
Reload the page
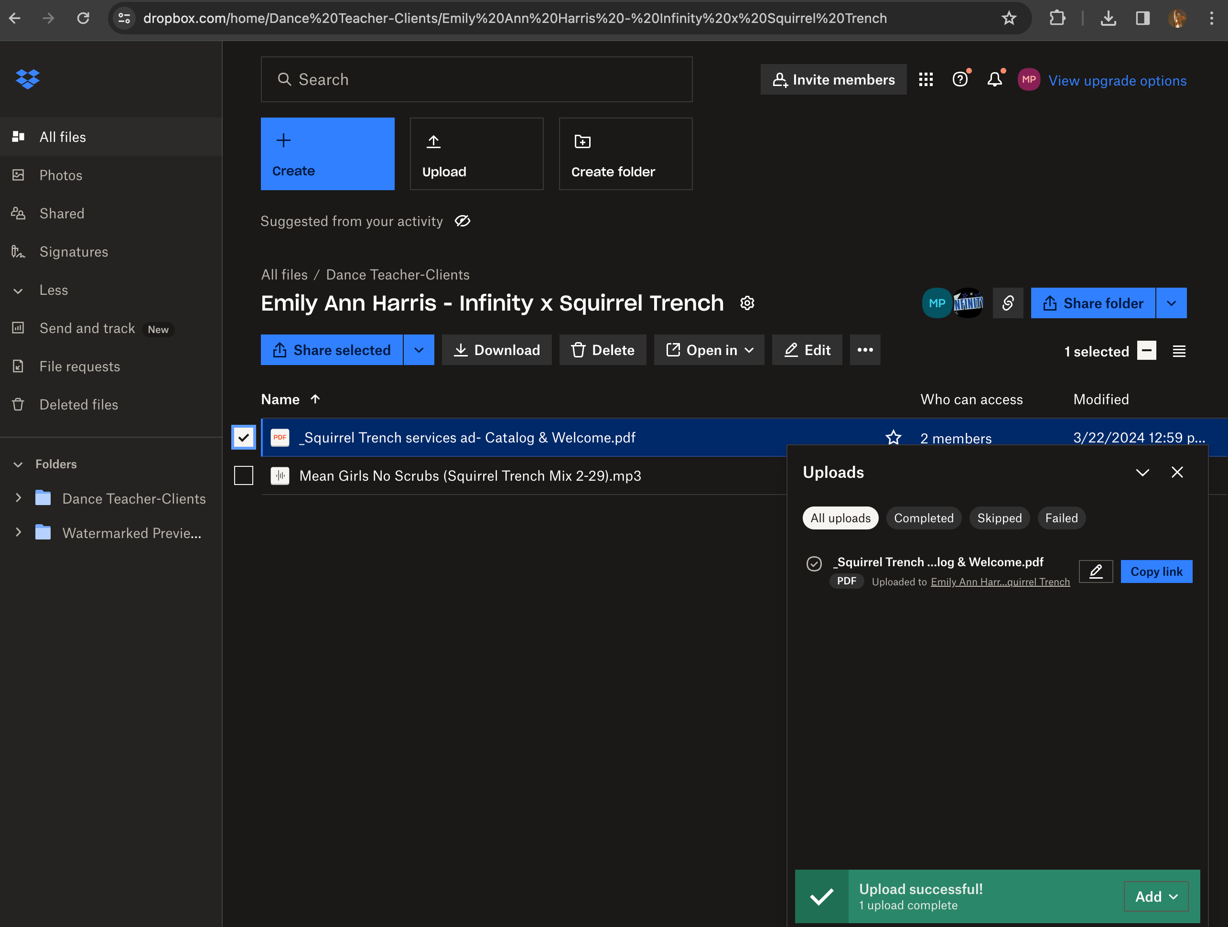click(x=83, y=18)
